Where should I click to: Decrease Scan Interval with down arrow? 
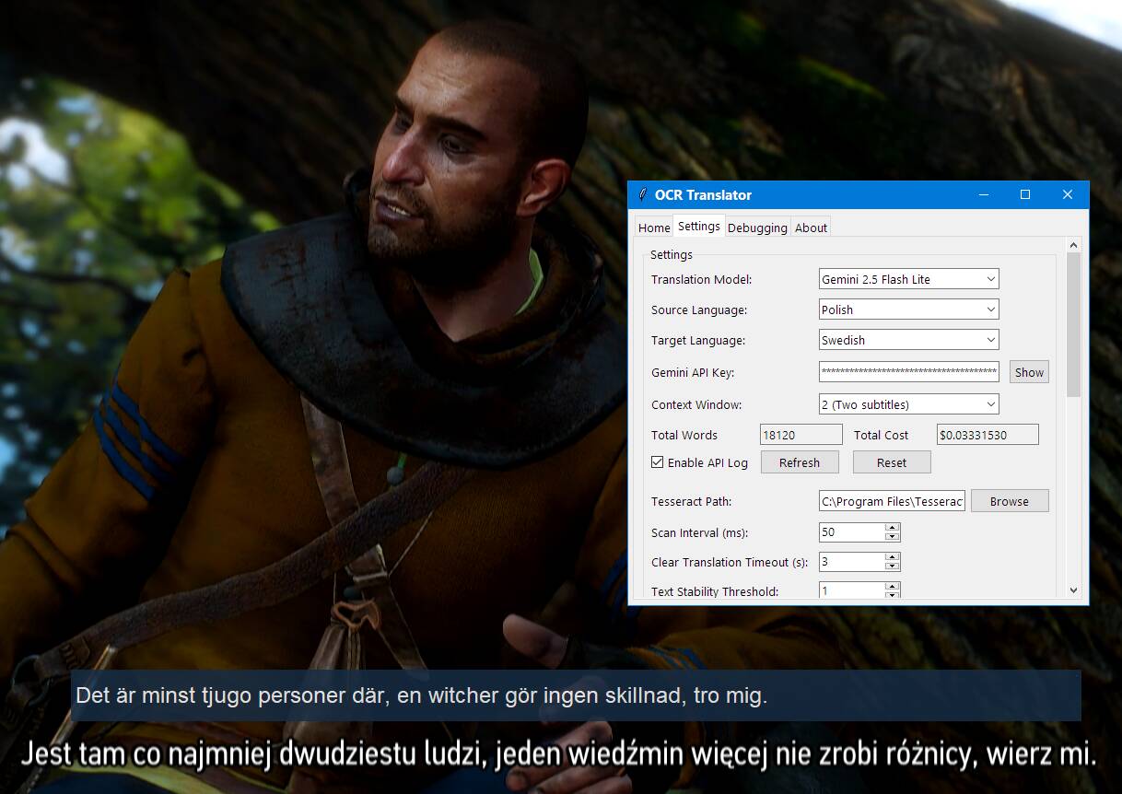pos(892,537)
